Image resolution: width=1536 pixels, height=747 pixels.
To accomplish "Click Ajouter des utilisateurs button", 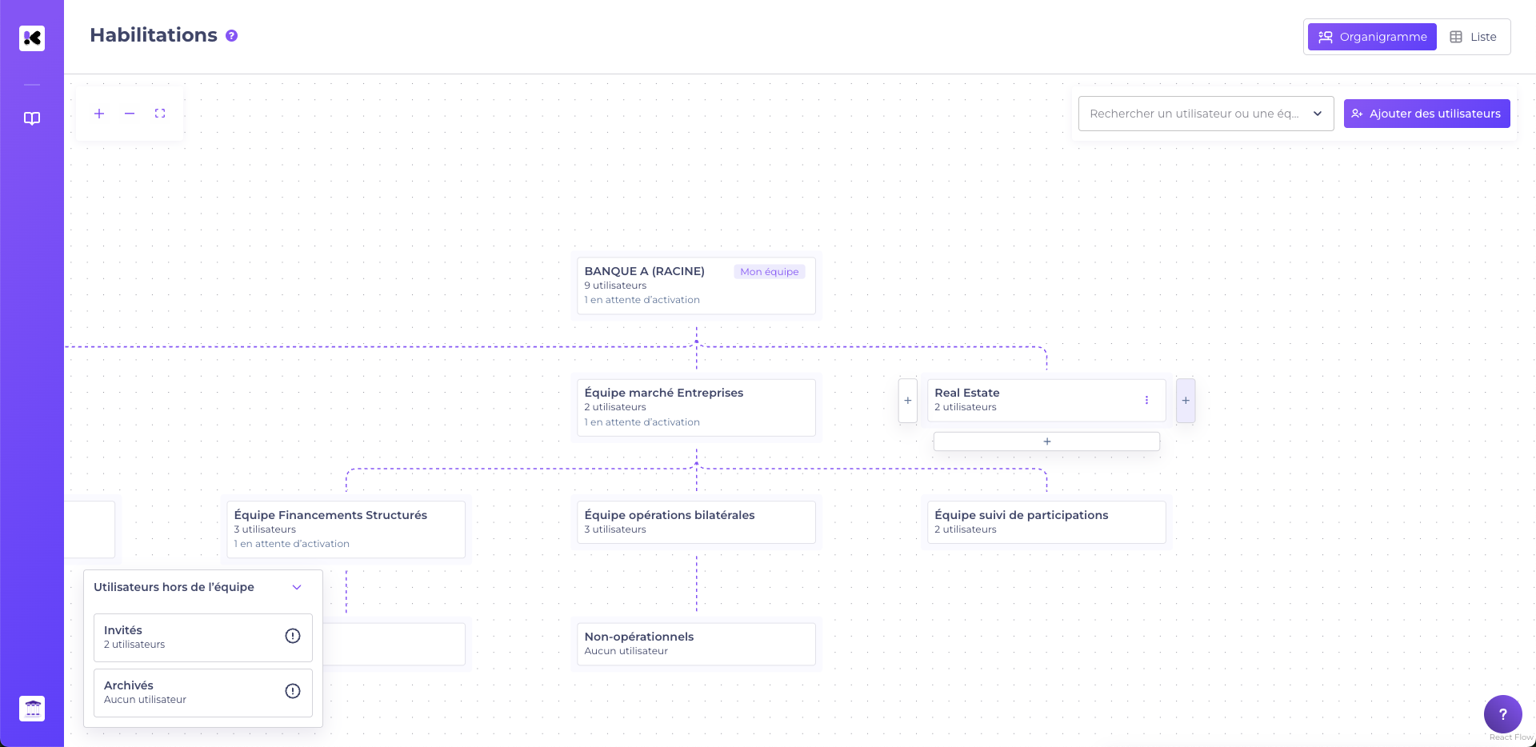I will point(1426,114).
